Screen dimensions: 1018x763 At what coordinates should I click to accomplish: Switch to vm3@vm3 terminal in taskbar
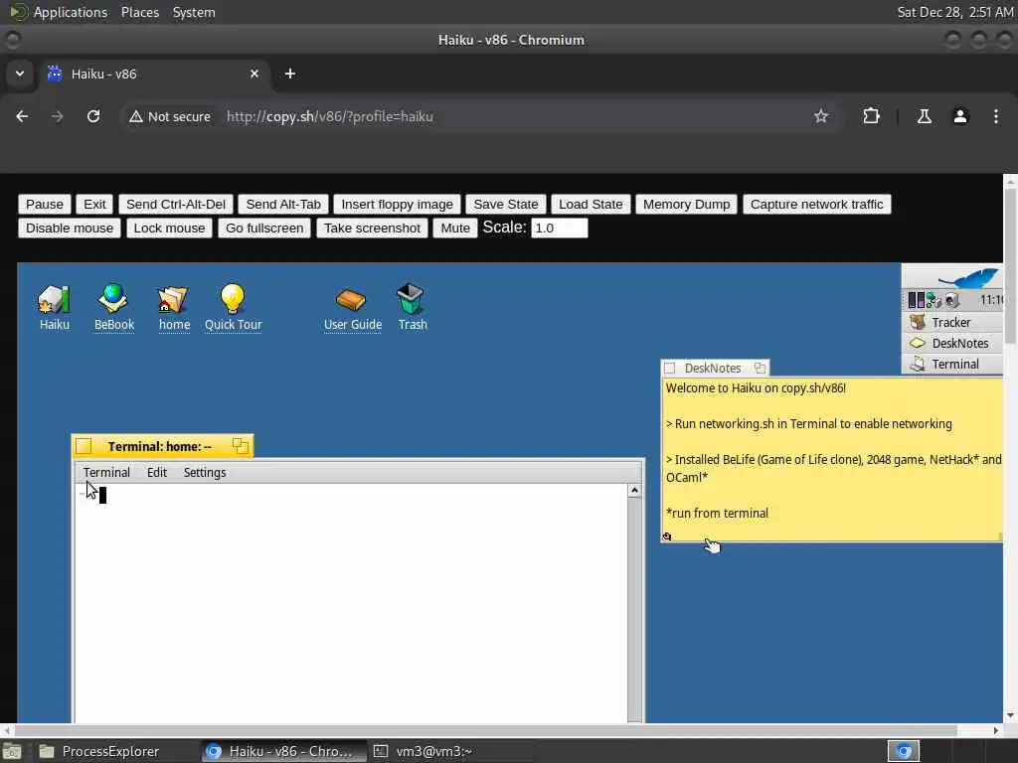click(425, 751)
